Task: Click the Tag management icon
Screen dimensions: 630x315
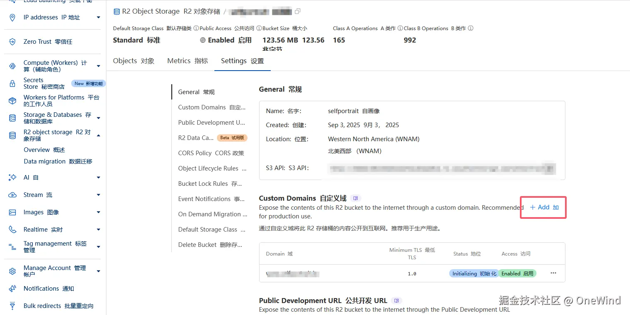Action: [x=12, y=247]
